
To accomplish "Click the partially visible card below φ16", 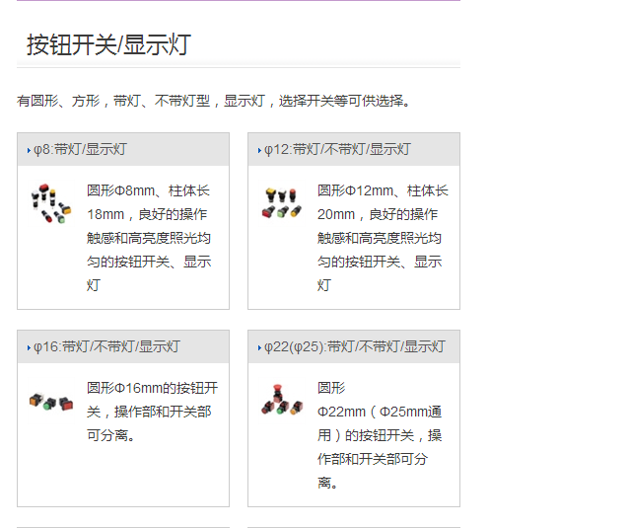I will (x=123, y=525).
